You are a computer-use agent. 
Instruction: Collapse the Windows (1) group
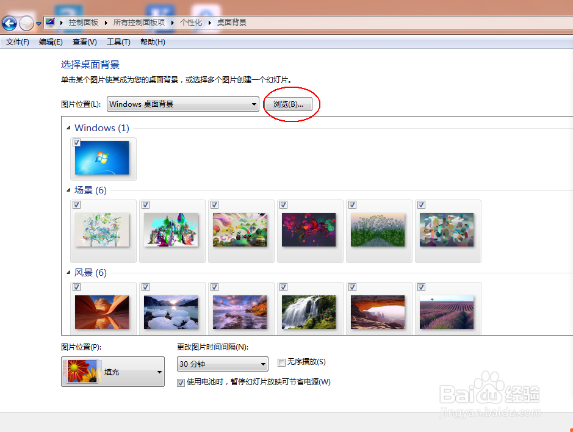(68, 128)
